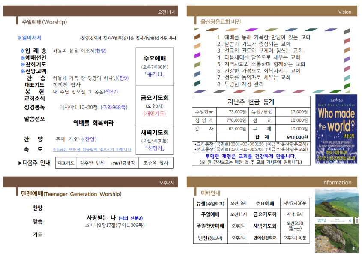Click the Vision header banner
This screenshot has width=362, height=256.
(x=272, y=11)
